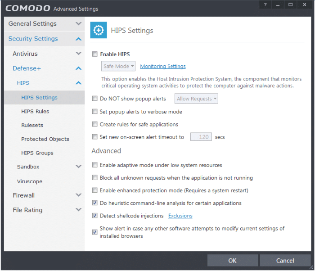Uncheck heuristic command-line analysis option

point(95,203)
